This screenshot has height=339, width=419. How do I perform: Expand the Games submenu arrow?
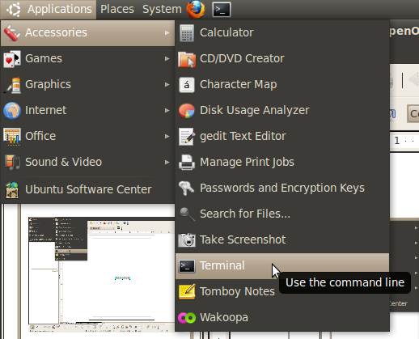167,58
